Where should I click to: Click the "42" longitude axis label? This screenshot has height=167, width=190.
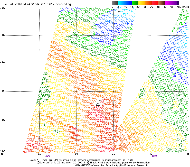151,154
